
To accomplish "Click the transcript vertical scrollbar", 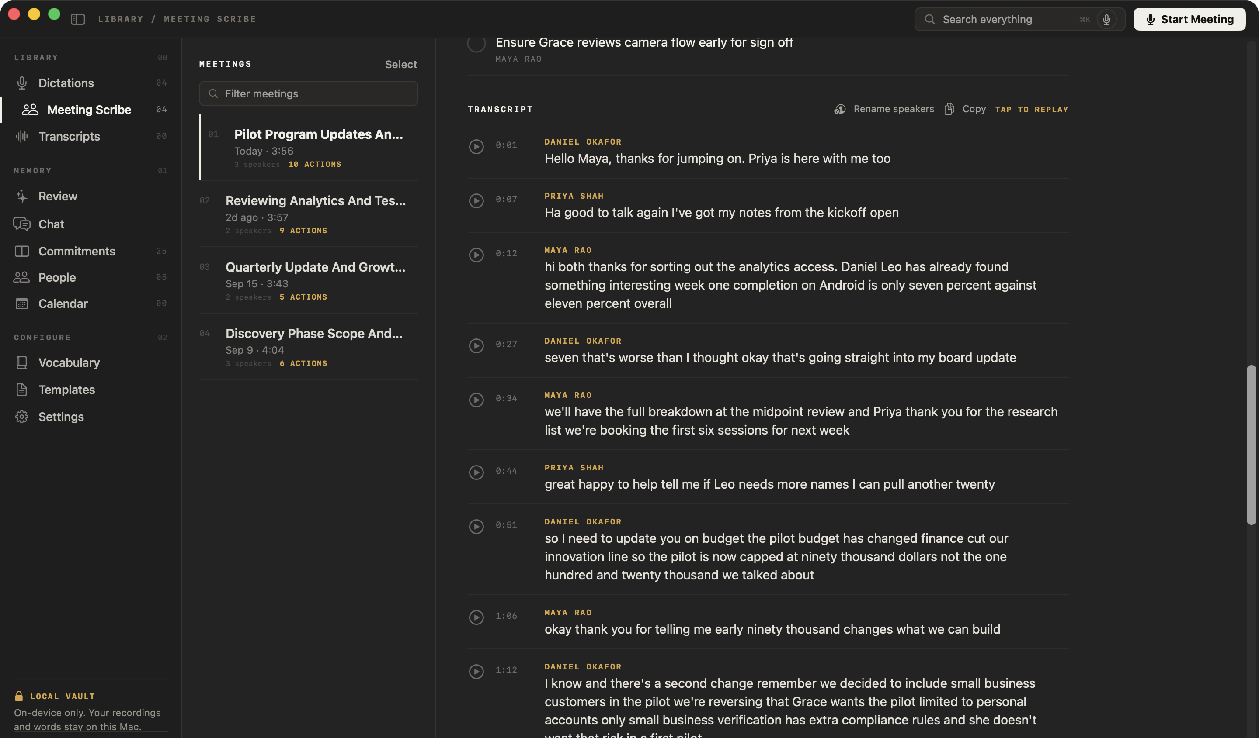I will 1251,445.
